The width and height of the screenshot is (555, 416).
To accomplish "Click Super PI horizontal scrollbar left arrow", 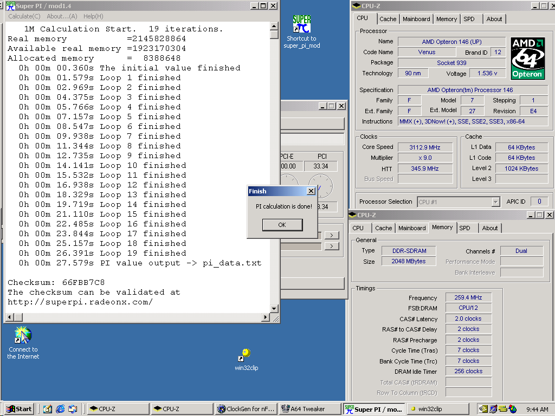I will click(10, 317).
